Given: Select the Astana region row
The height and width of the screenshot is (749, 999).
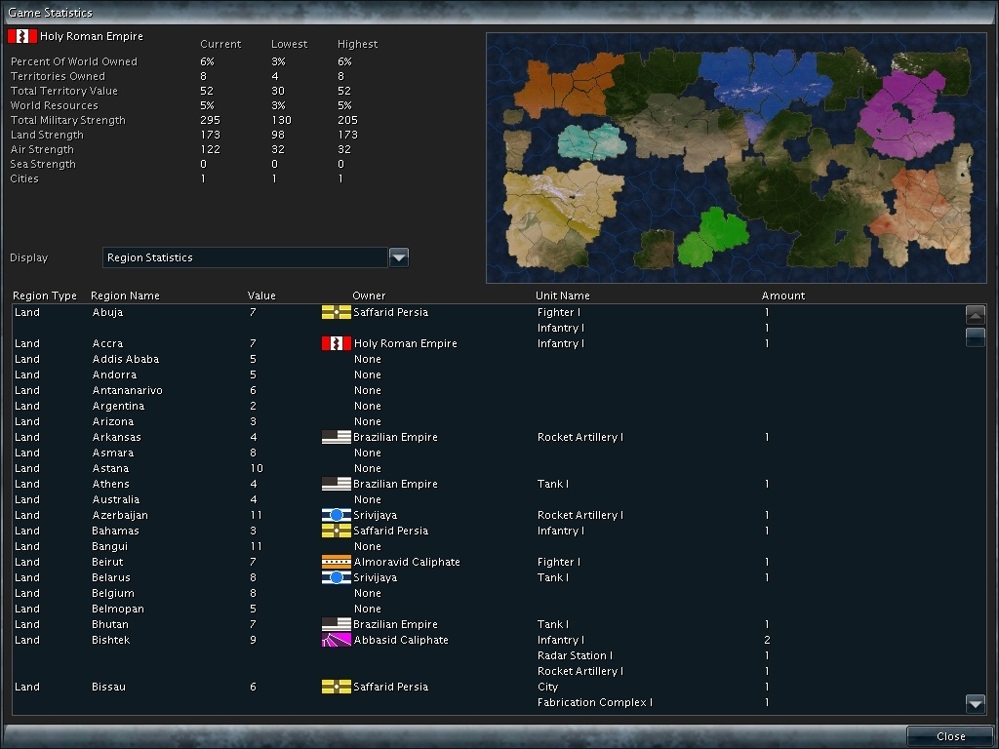Looking at the screenshot, I should pos(146,468).
